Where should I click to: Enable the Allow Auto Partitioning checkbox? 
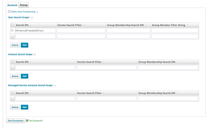[x=9, y=11]
